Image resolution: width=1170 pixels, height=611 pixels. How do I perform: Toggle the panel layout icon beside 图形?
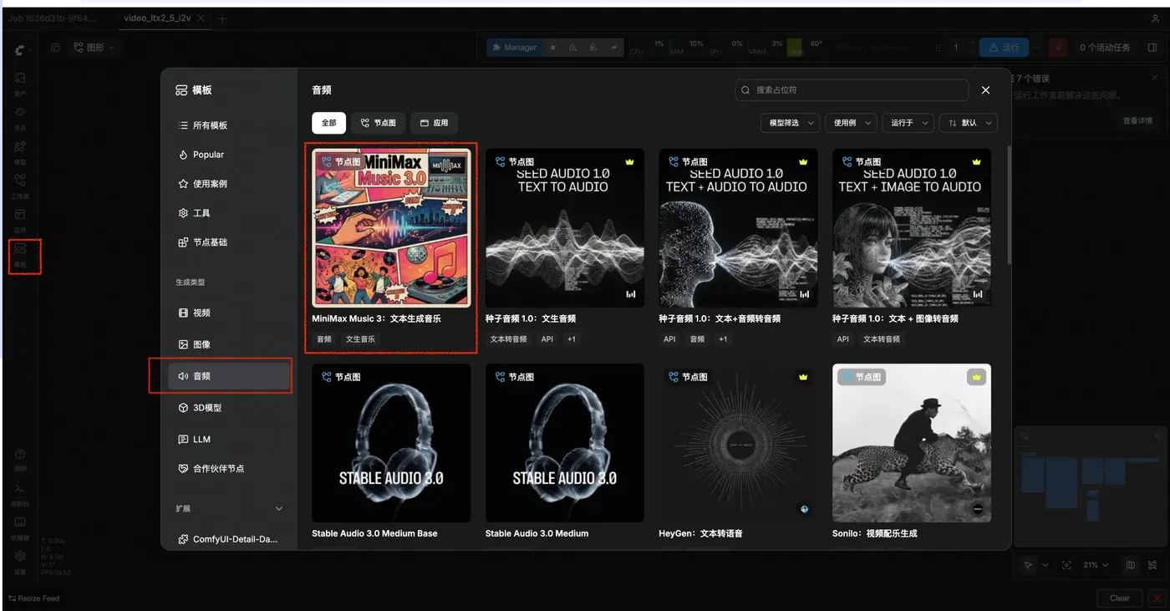coord(55,48)
